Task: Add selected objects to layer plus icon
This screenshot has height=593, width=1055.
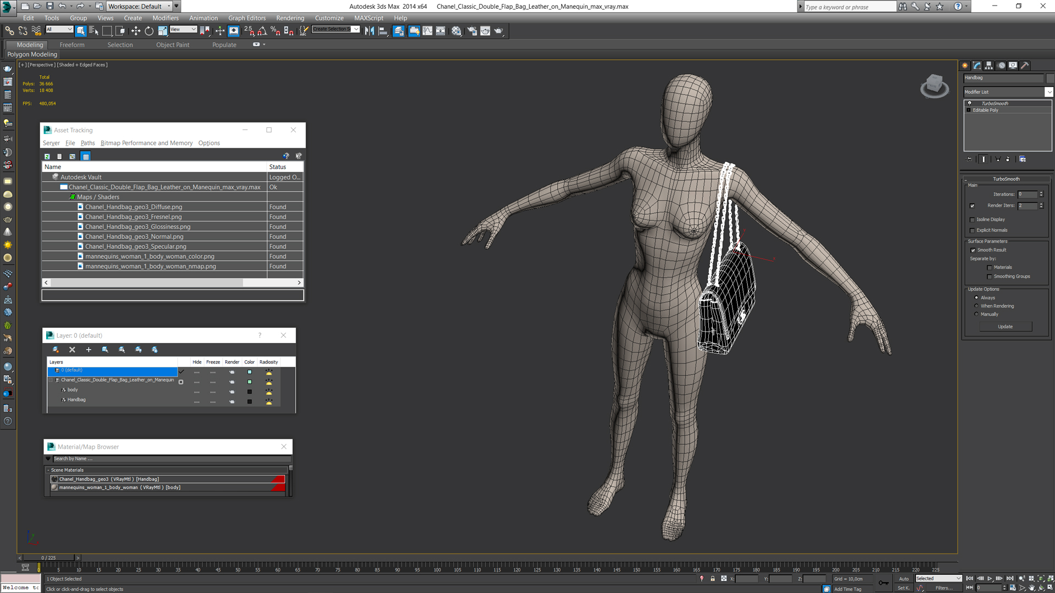Action: (88, 350)
